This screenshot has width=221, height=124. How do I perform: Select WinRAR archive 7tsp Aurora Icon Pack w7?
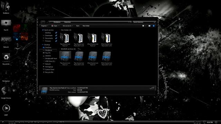point(65,58)
